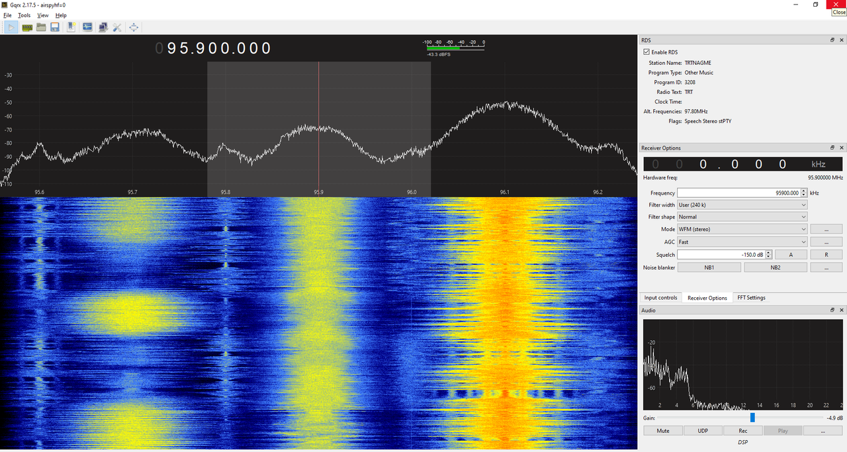The image size is (847, 452).
Task: Click the R squelch reset button
Action: click(x=826, y=254)
